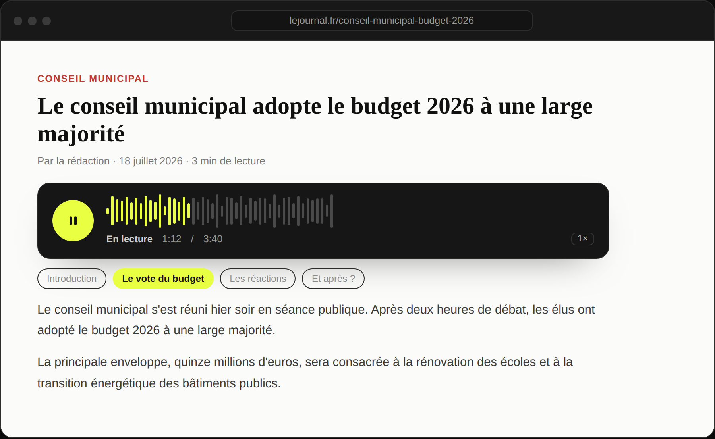This screenshot has height=439, width=715.
Task: Click the En lecture status label
Action: pos(129,239)
